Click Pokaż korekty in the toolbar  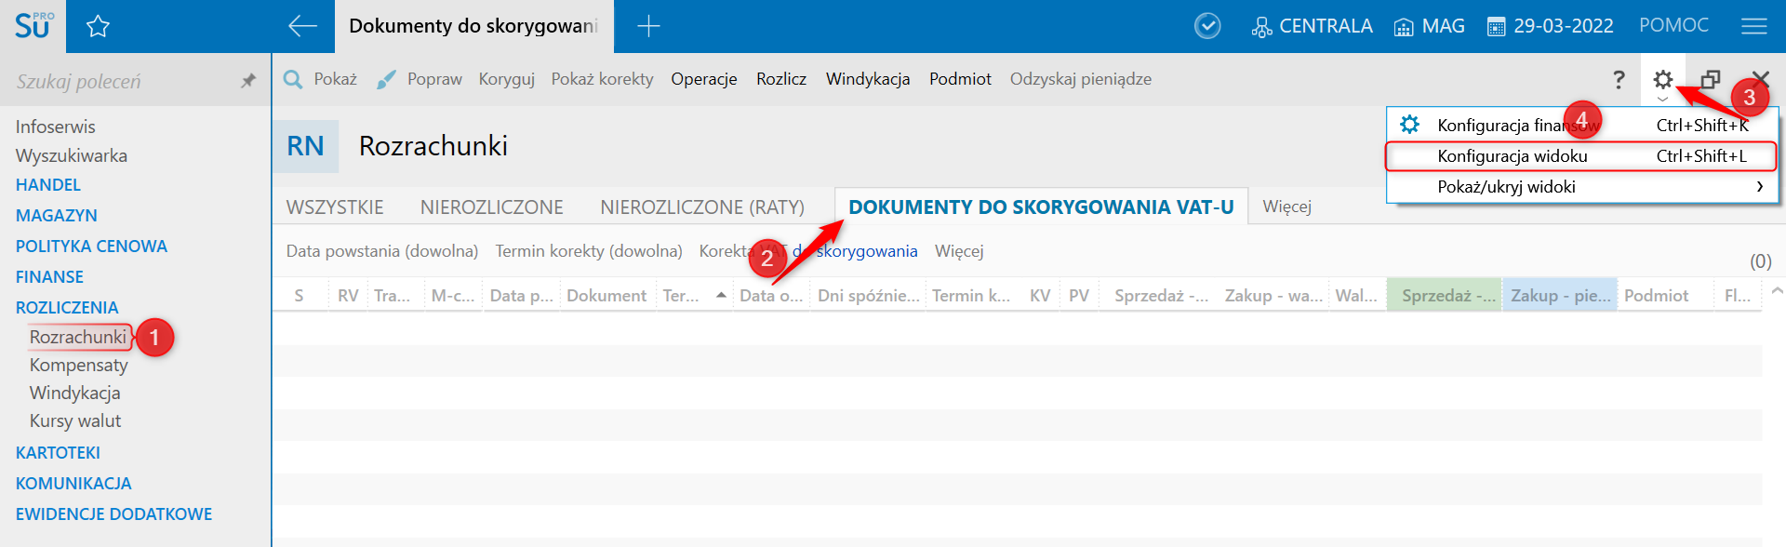tap(602, 79)
